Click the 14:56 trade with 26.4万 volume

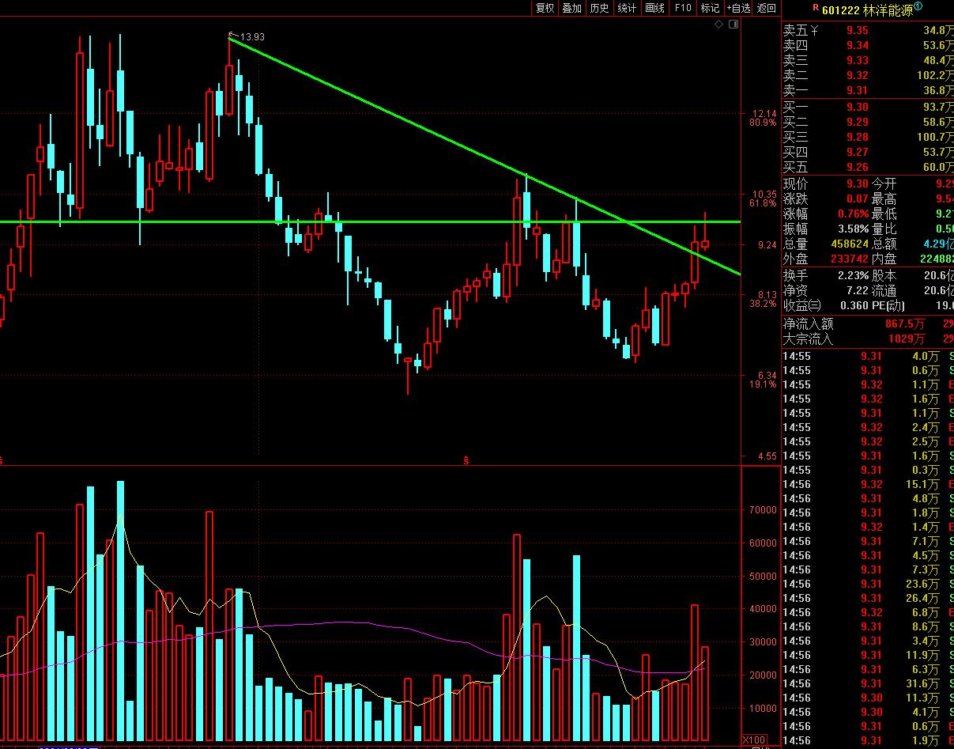point(868,598)
